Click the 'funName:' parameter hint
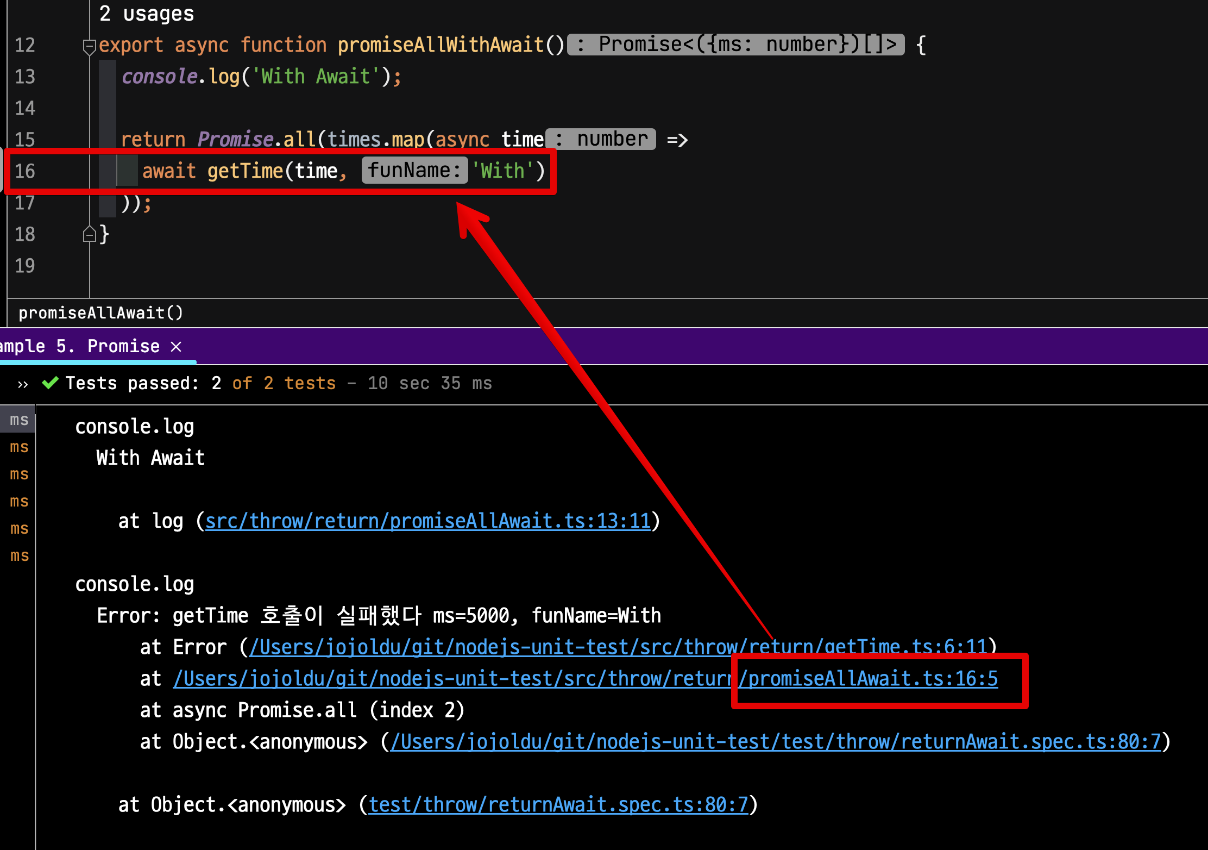Screen dimensions: 1208x850 click(414, 171)
